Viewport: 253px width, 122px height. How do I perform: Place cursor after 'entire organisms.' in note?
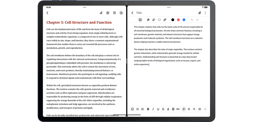149,65
